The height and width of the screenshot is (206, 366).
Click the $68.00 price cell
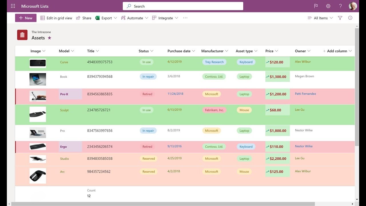[277, 110]
